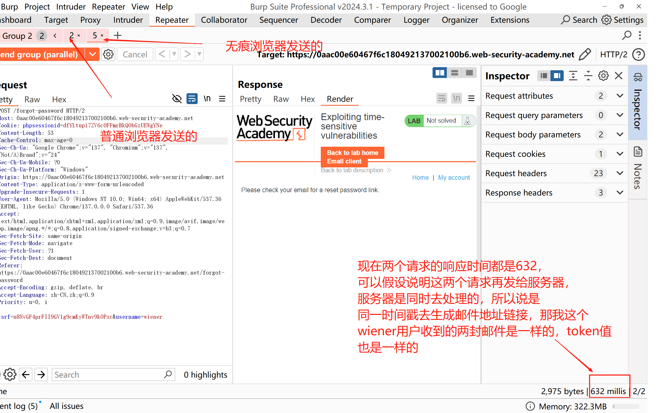Click the HTTP/2 help question icon
This screenshot has width=662, height=413.
point(638,54)
